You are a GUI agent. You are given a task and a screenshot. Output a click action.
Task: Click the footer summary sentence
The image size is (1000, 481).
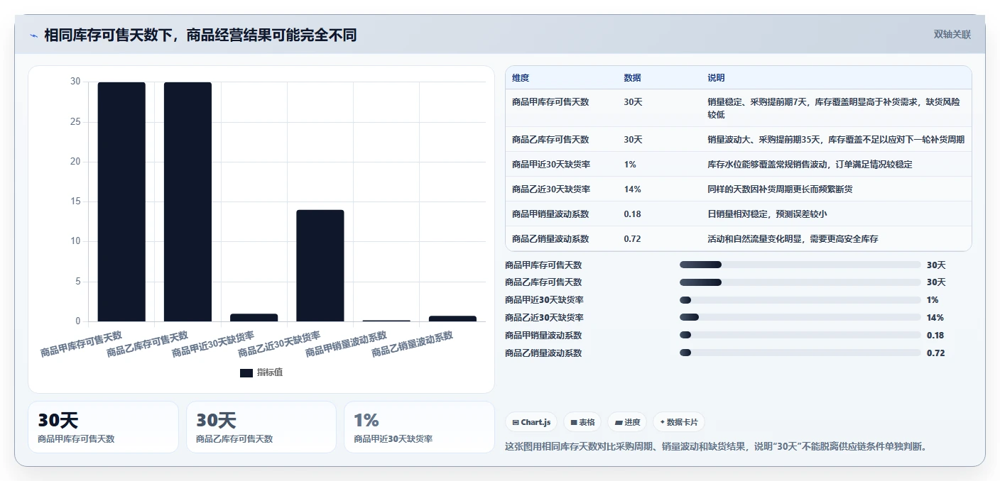716,446
